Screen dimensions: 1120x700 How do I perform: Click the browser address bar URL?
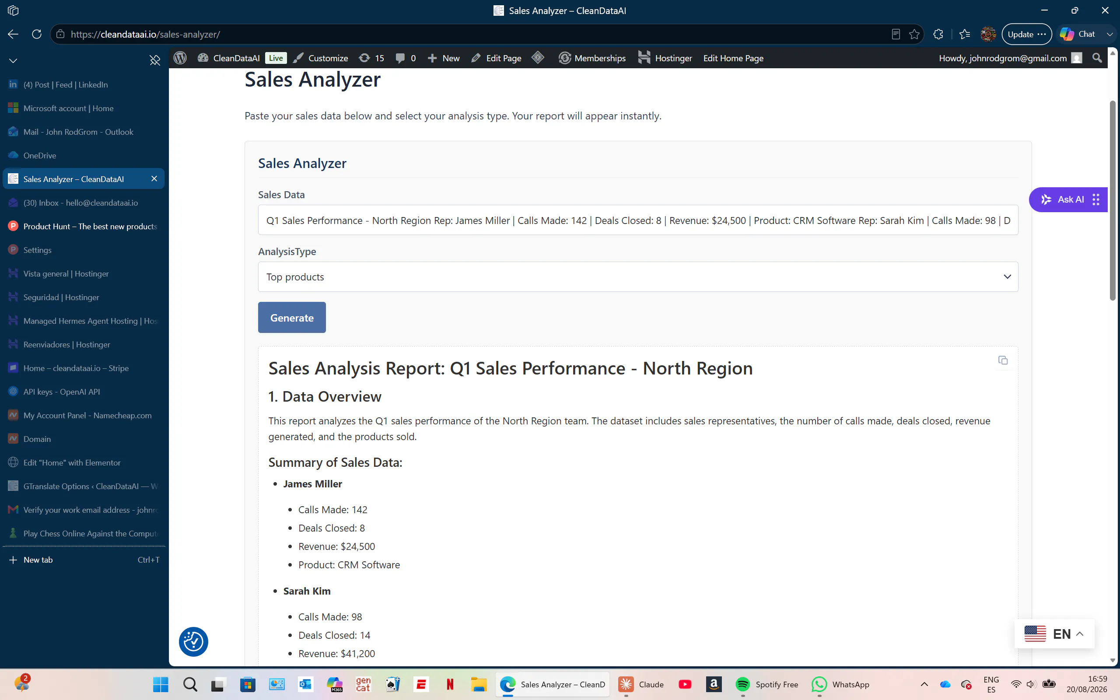(x=145, y=34)
